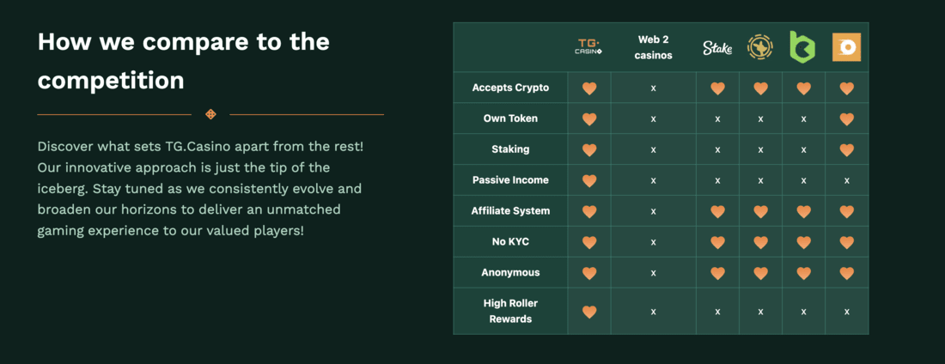Click the orange diamond divider ornament
The height and width of the screenshot is (364, 945).
point(210,114)
